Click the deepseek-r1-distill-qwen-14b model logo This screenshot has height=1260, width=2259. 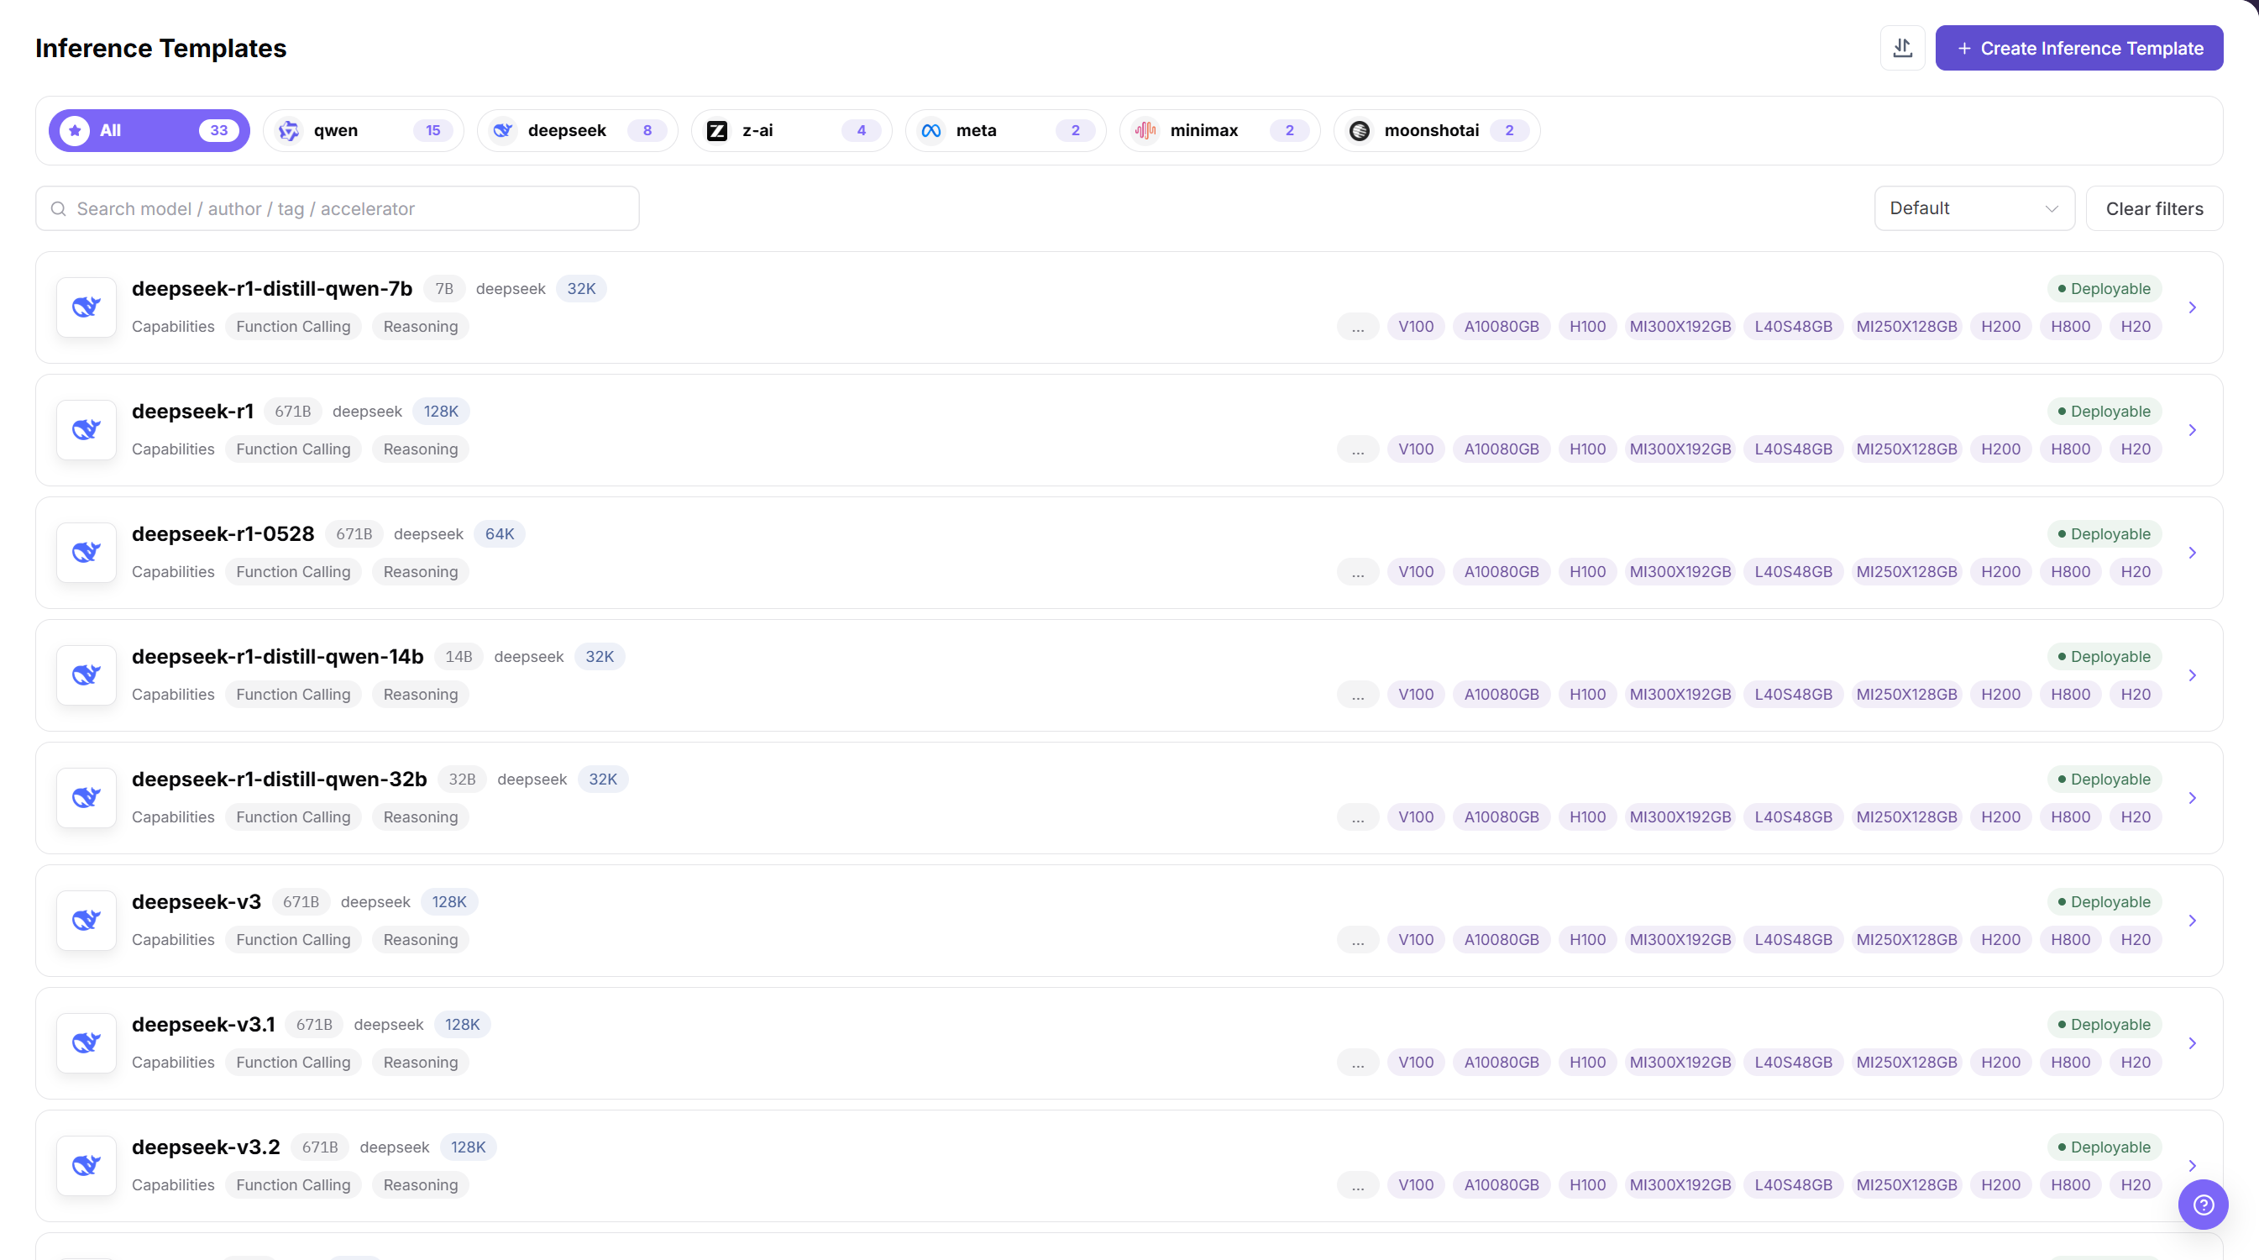86,675
